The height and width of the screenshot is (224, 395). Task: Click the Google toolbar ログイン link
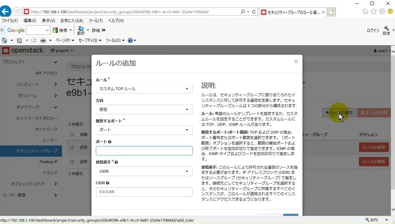click(373, 30)
